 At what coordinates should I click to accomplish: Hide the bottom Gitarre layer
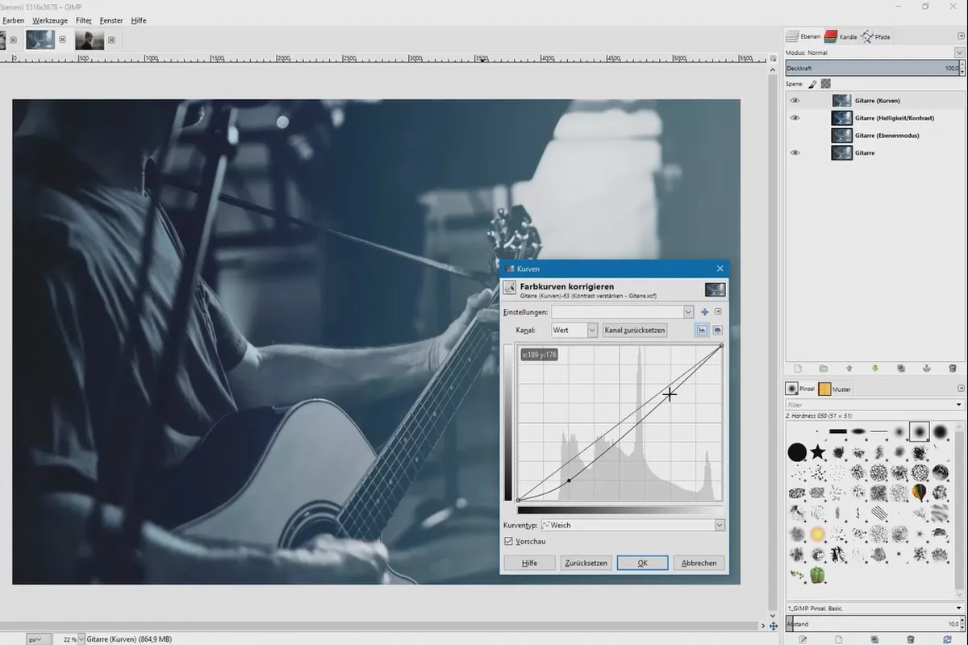pyautogui.click(x=795, y=152)
